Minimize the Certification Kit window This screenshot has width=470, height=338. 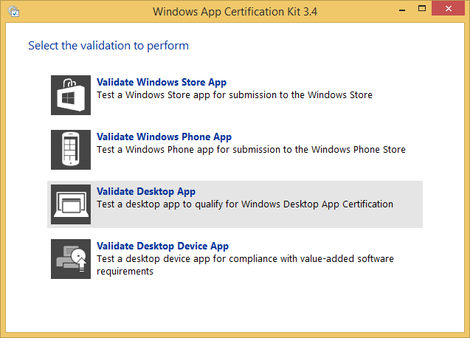point(402,10)
